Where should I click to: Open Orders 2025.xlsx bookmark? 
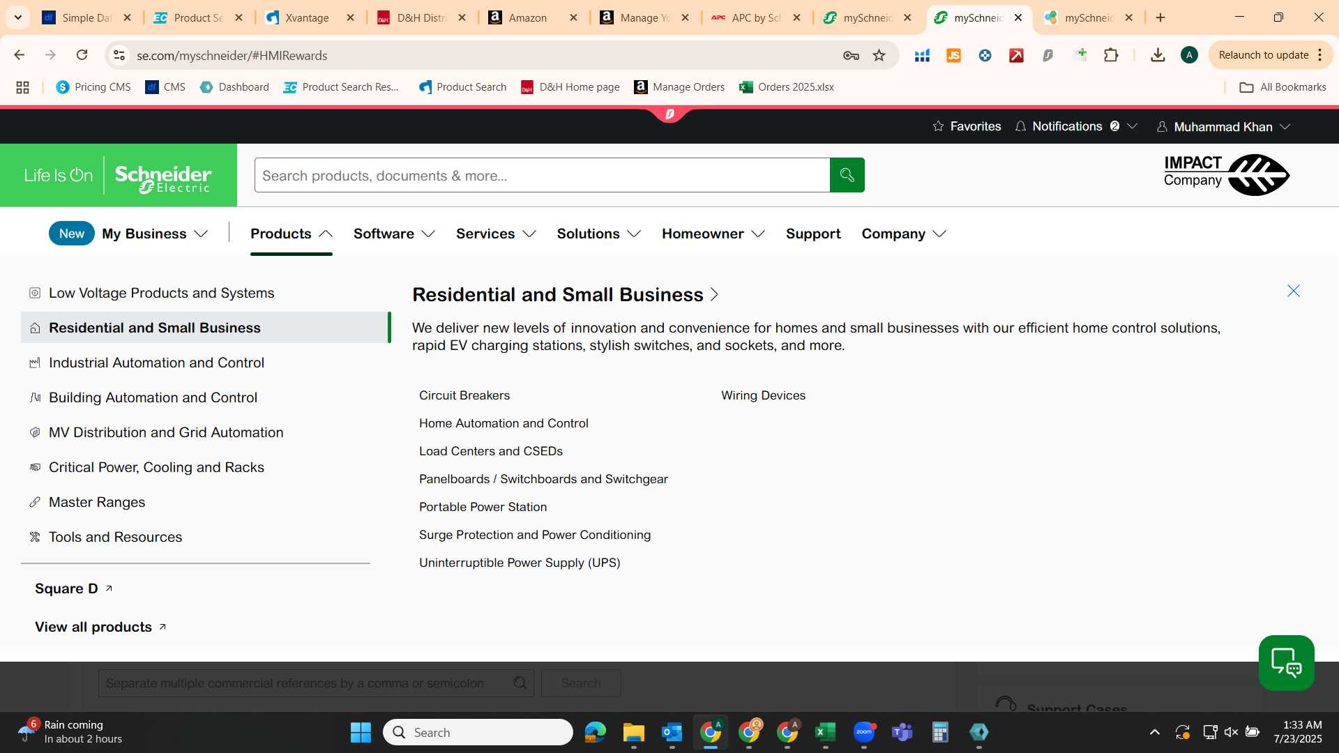pos(787,87)
